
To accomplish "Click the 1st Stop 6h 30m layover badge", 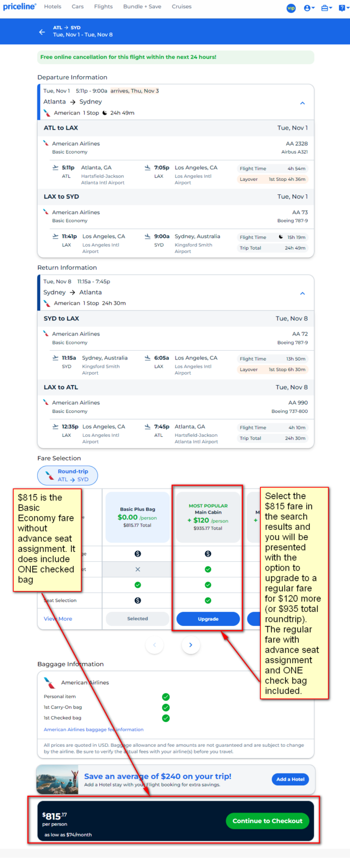I will [273, 369].
